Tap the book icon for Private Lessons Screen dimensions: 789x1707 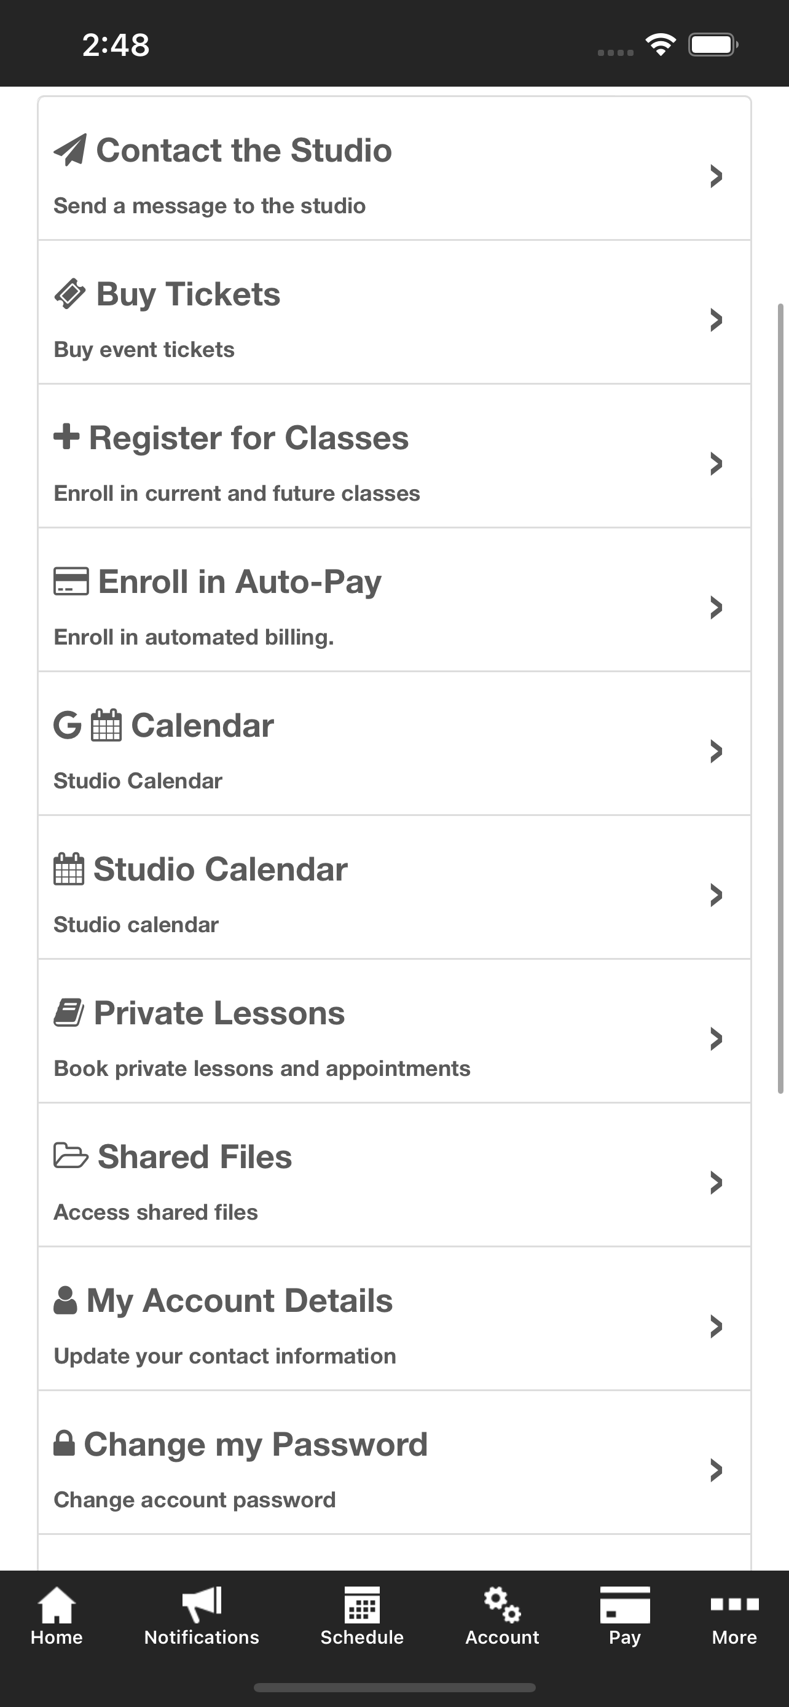pos(68,1013)
